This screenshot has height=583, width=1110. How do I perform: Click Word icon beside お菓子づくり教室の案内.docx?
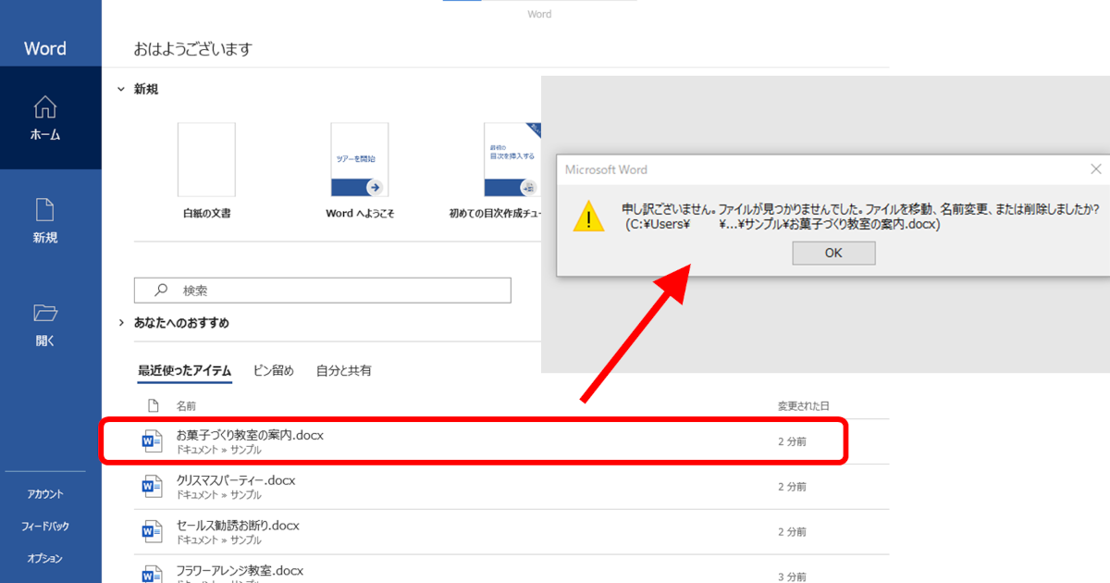pos(151,441)
